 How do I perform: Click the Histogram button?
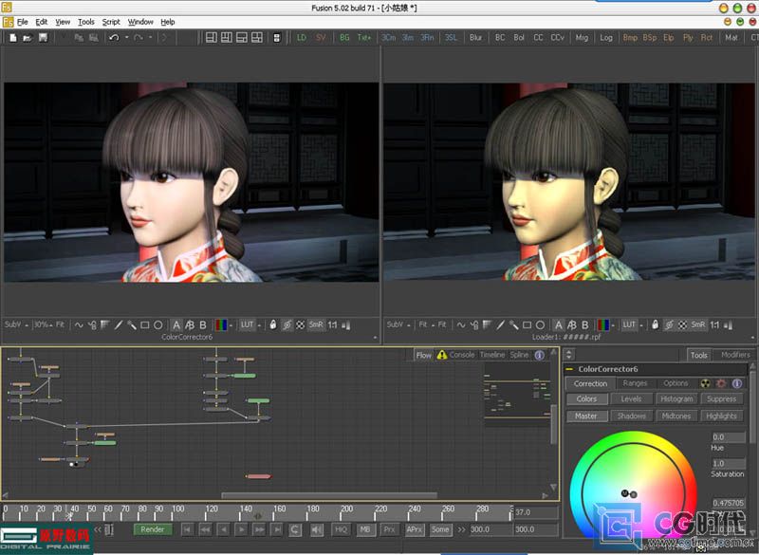click(x=676, y=399)
